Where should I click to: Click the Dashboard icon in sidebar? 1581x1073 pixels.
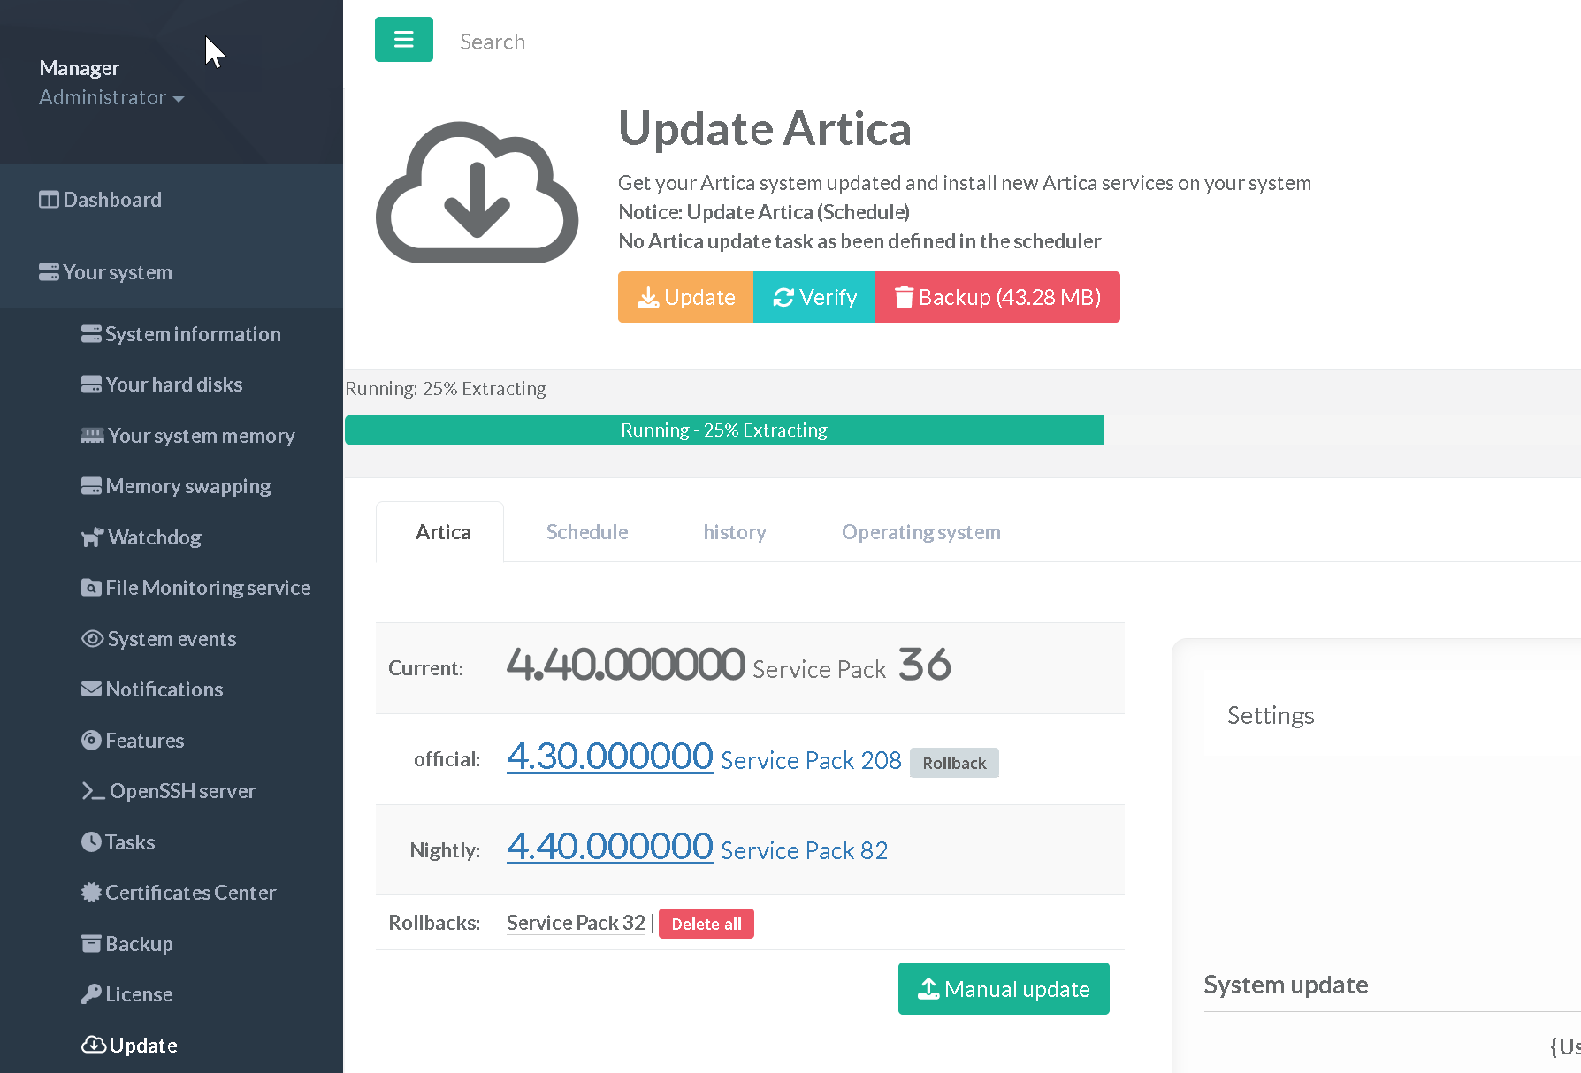(49, 200)
